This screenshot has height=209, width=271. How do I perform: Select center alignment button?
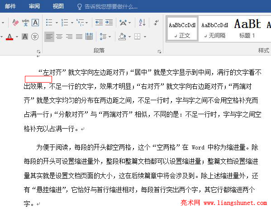pos(59,37)
